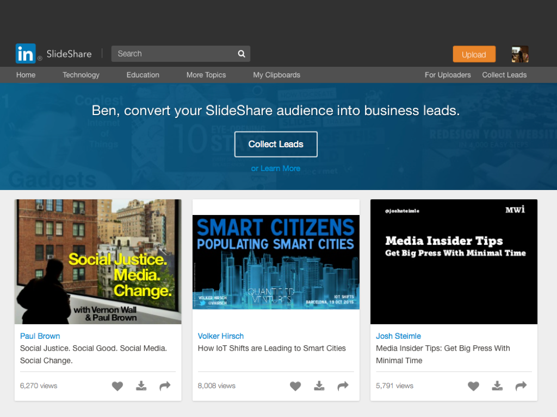Click the LinkedIn SlideShare logo
557x417 pixels.
pos(53,54)
